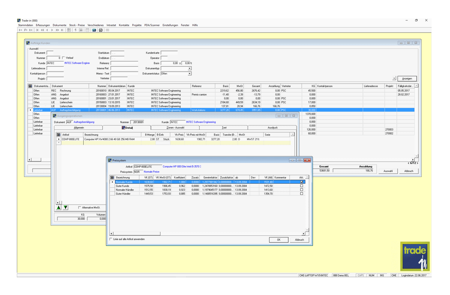Click the green up arrow button
This screenshot has width=450, height=295.
(x=59, y=207)
